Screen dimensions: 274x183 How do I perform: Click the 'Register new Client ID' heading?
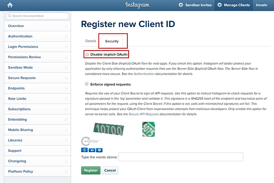(128, 24)
